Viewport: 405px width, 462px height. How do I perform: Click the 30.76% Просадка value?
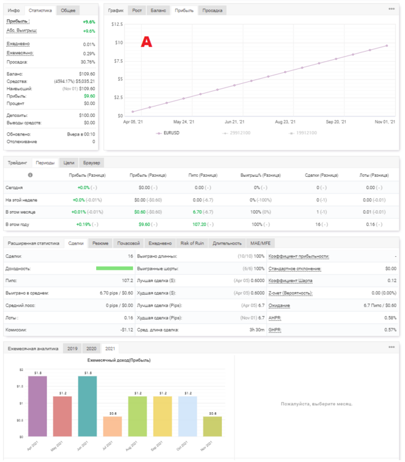click(x=88, y=62)
